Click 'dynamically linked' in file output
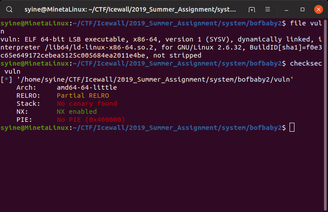Viewport: 328px width, 212px height. click(x=274, y=39)
